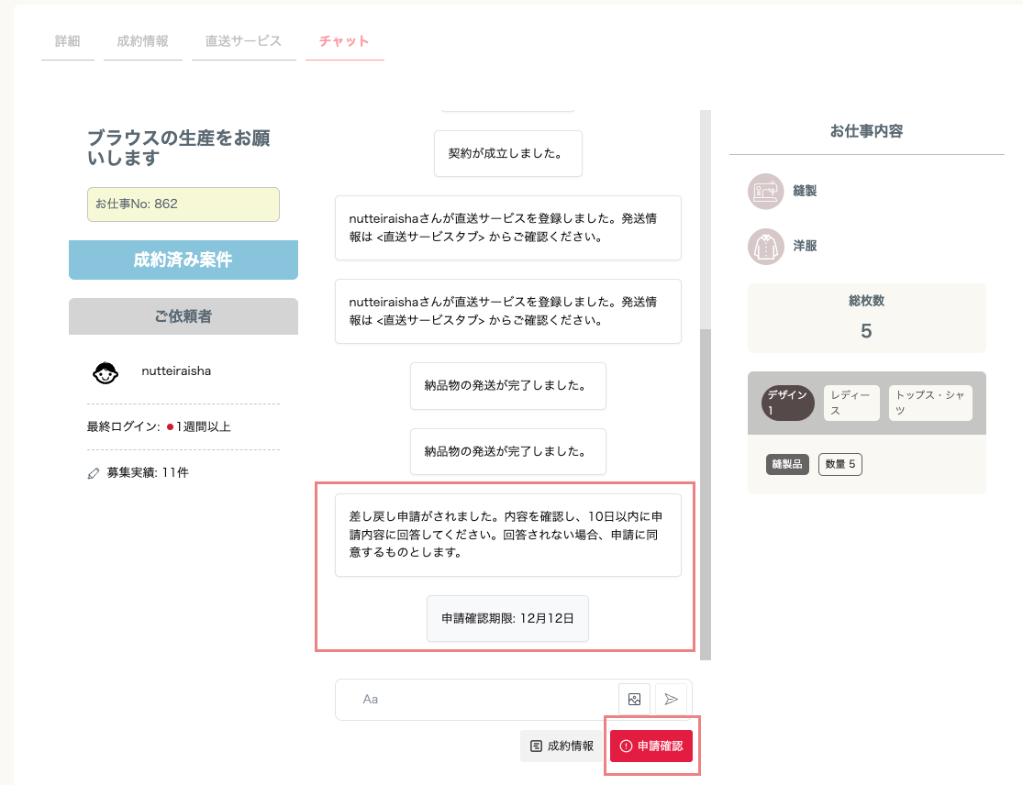Click the 差し戻し申請がされました message
The width and height of the screenshot is (1023, 785).
[508, 535]
